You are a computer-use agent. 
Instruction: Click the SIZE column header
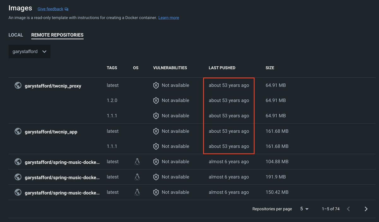coord(270,68)
